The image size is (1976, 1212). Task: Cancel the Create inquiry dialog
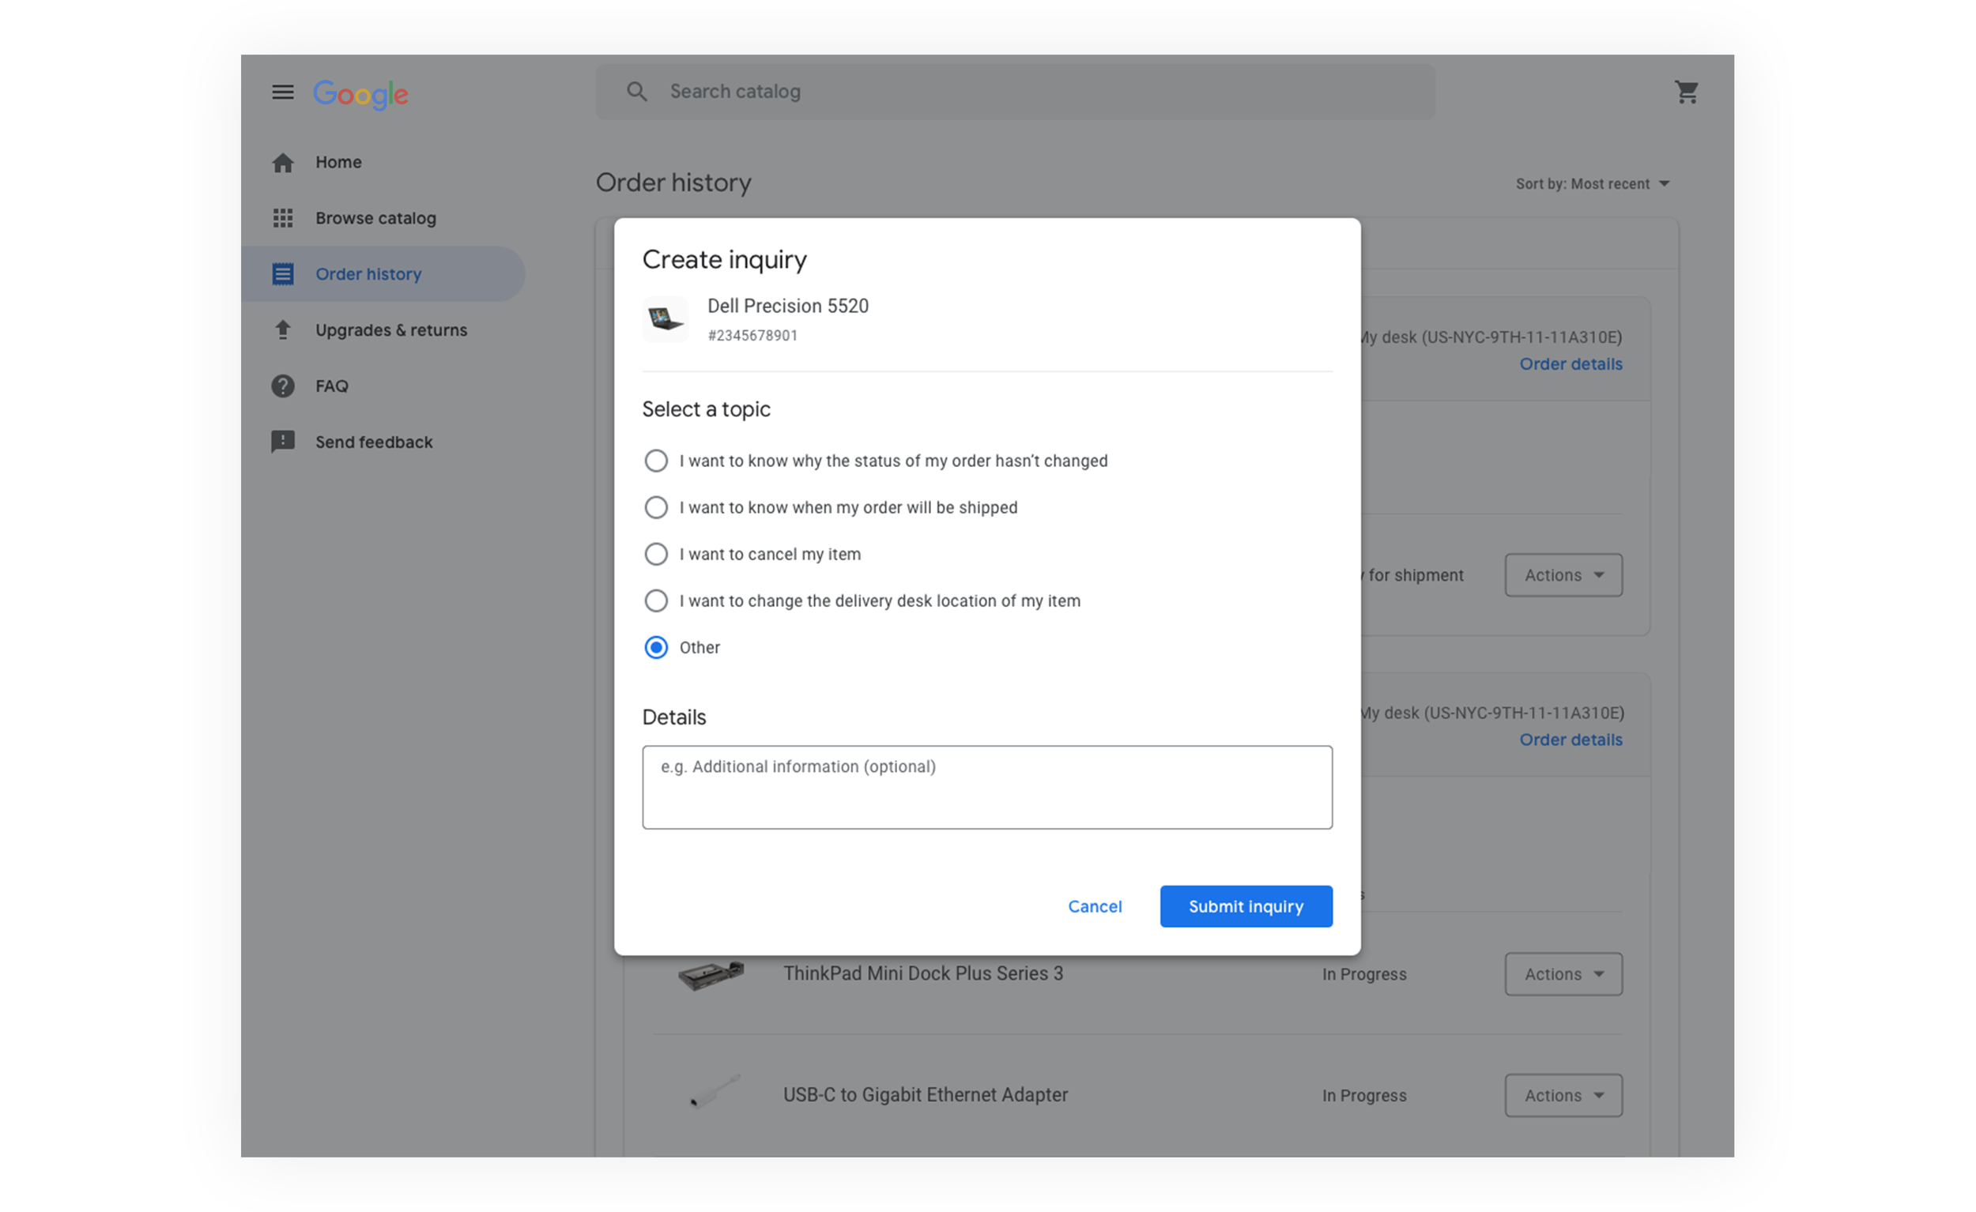[1094, 906]
